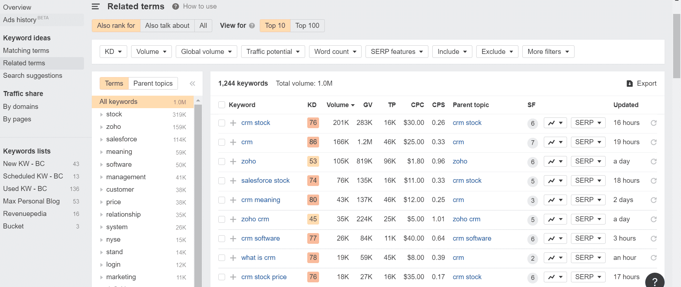Click the SF badge for what is crm
This screenshot has height=287, width=681.
533,258
